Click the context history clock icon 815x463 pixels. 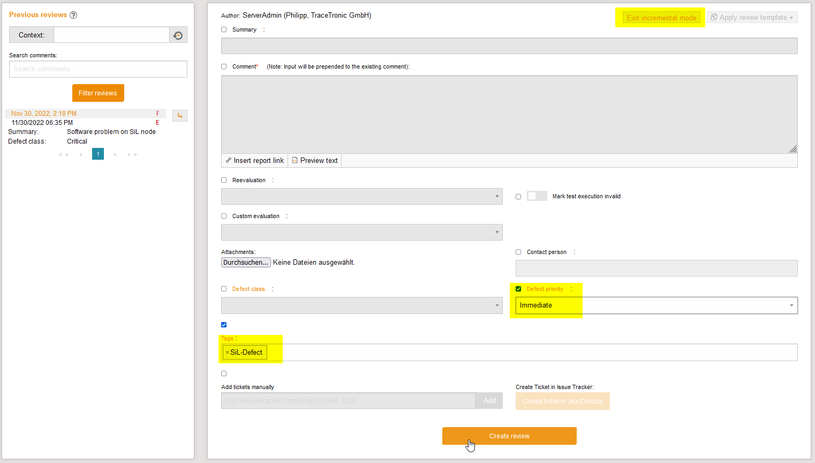[x=178, y=35]
